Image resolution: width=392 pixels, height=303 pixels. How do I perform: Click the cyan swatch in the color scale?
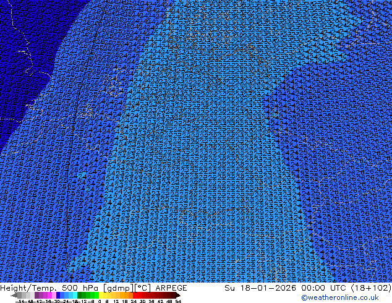[x=75, y=296]
